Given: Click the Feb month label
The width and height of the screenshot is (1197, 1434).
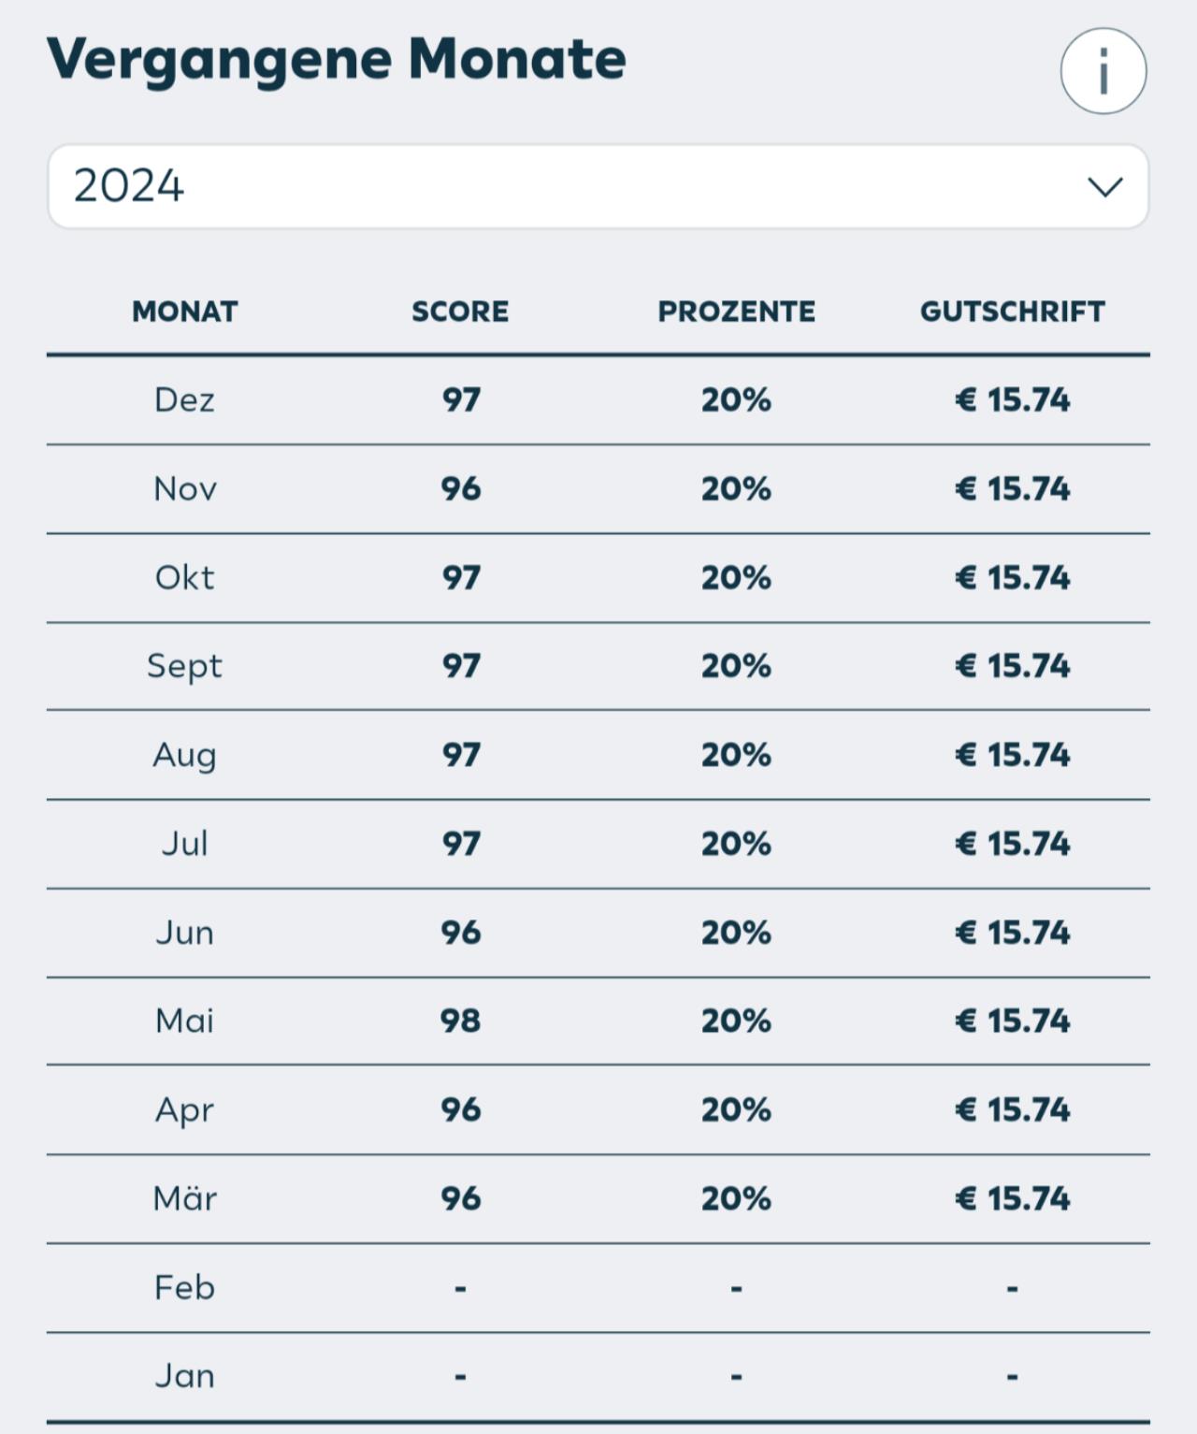Looking at the screenshot, I should tap(185, 1288).
